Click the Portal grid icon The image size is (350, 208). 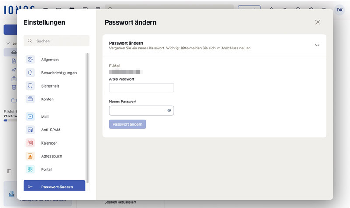tap(30, 169)
